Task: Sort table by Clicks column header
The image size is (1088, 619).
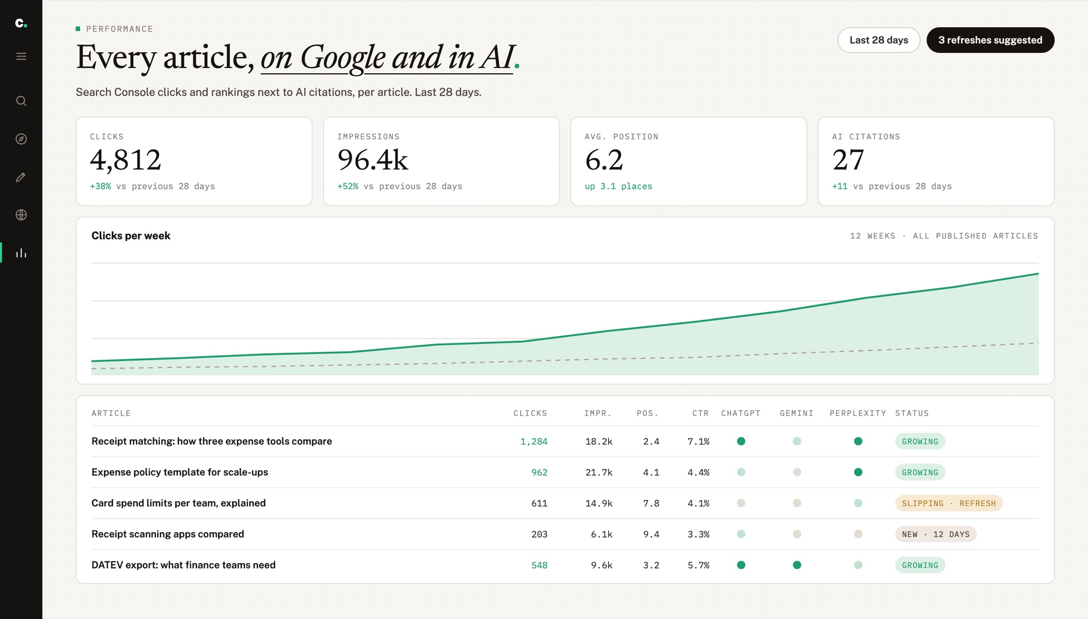Action: (530, 414)
